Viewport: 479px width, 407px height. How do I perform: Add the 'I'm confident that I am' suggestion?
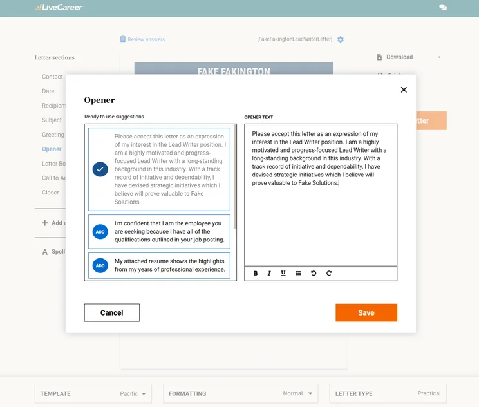[x=100, y=232]
